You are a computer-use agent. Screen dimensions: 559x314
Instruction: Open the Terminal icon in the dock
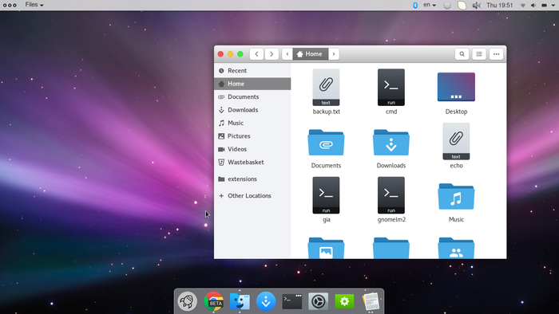click(292, 301)
